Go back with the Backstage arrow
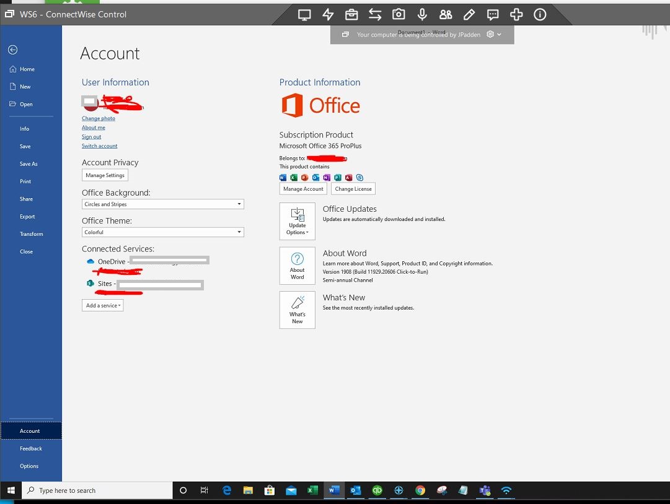 [x=13, y=50]
